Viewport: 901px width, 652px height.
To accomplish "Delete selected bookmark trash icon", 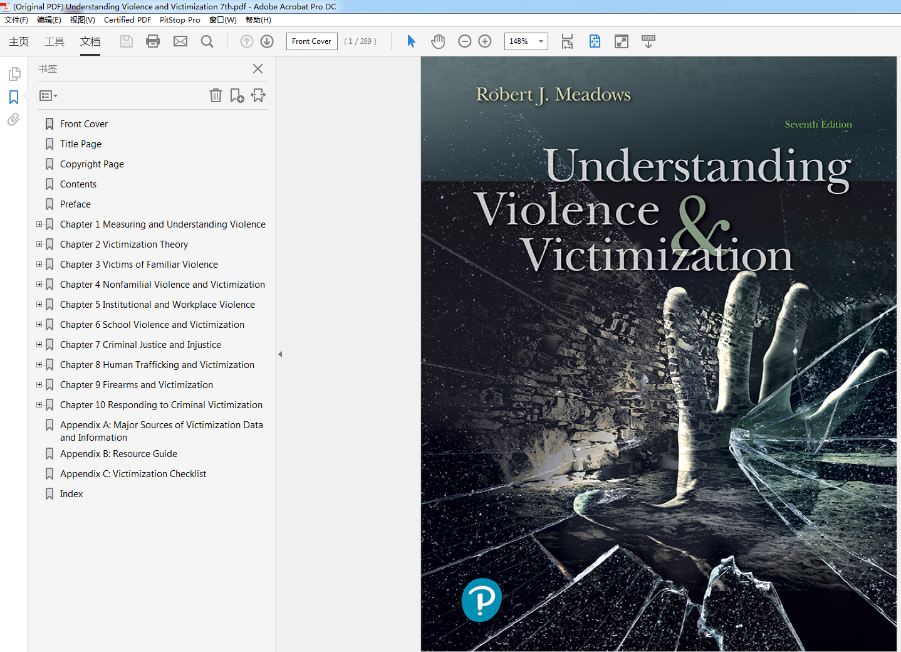I will [x=216, y=95].
